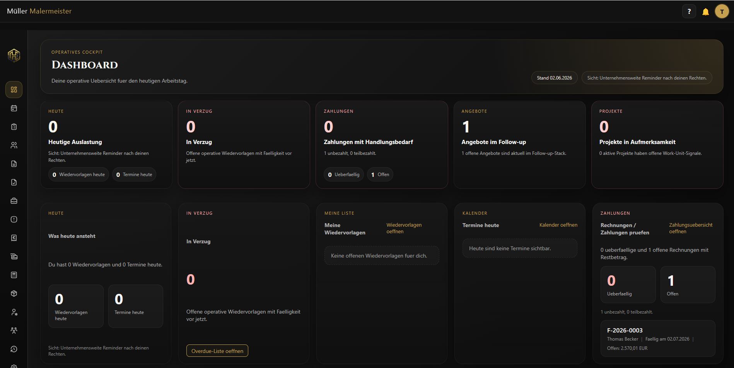Viewport: 734px width, 368px height.
Task: Open the user with gear sidebar icon
Action: (14, 312)
